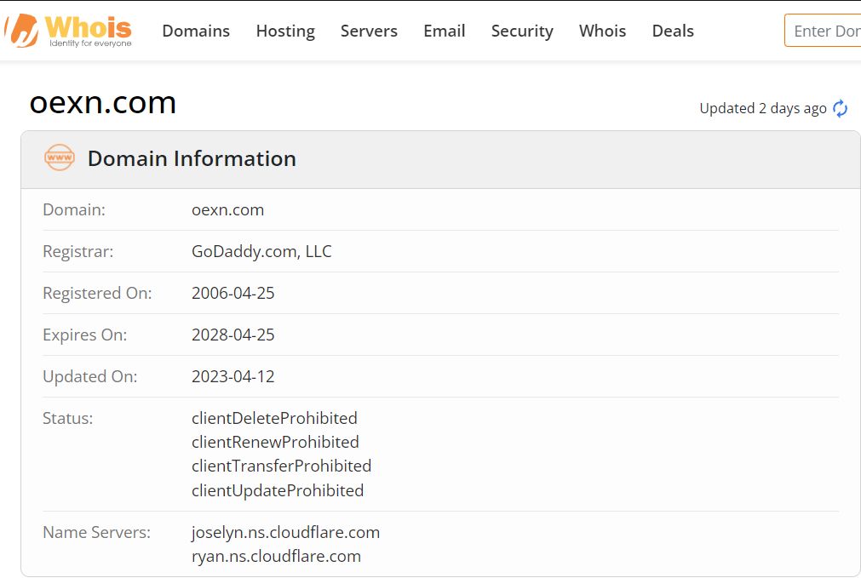Click the clientTransferProhibited status
This screenshot has width=861, height=578.
[x=281, y=466]
